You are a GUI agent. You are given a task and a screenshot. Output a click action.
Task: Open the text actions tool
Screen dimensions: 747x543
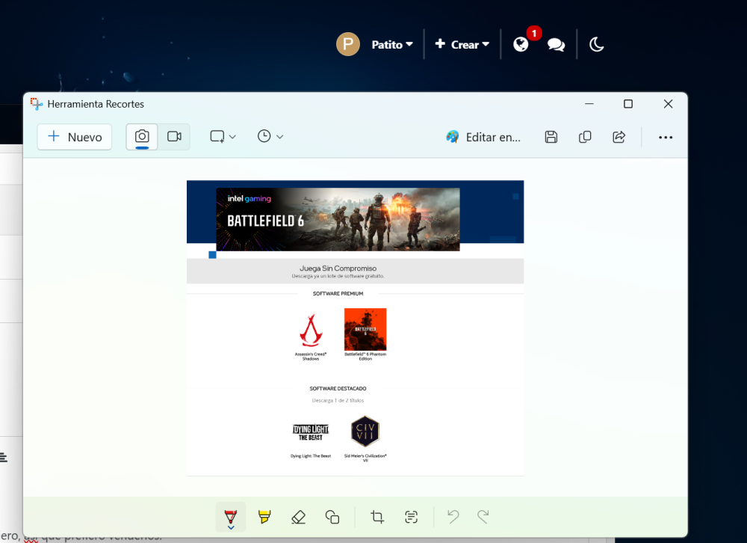(x=411, y=517)
